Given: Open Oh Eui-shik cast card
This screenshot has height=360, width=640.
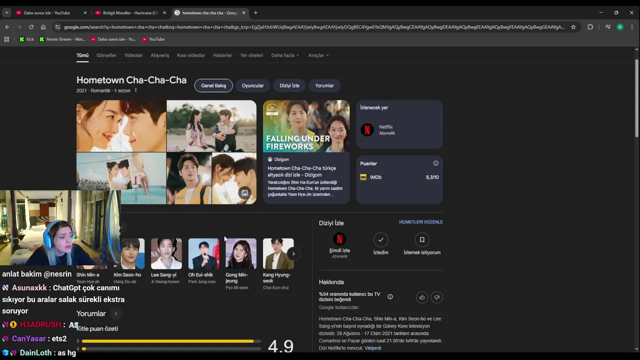Looking at the screenshot, I should (x=203, y=261).
